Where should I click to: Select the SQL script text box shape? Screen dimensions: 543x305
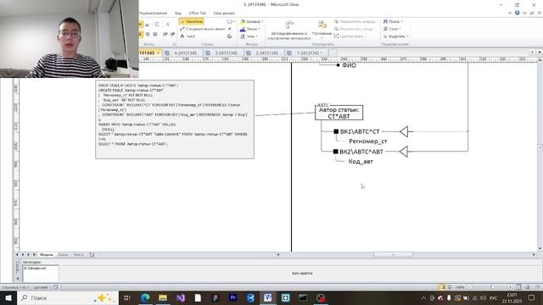175,119
